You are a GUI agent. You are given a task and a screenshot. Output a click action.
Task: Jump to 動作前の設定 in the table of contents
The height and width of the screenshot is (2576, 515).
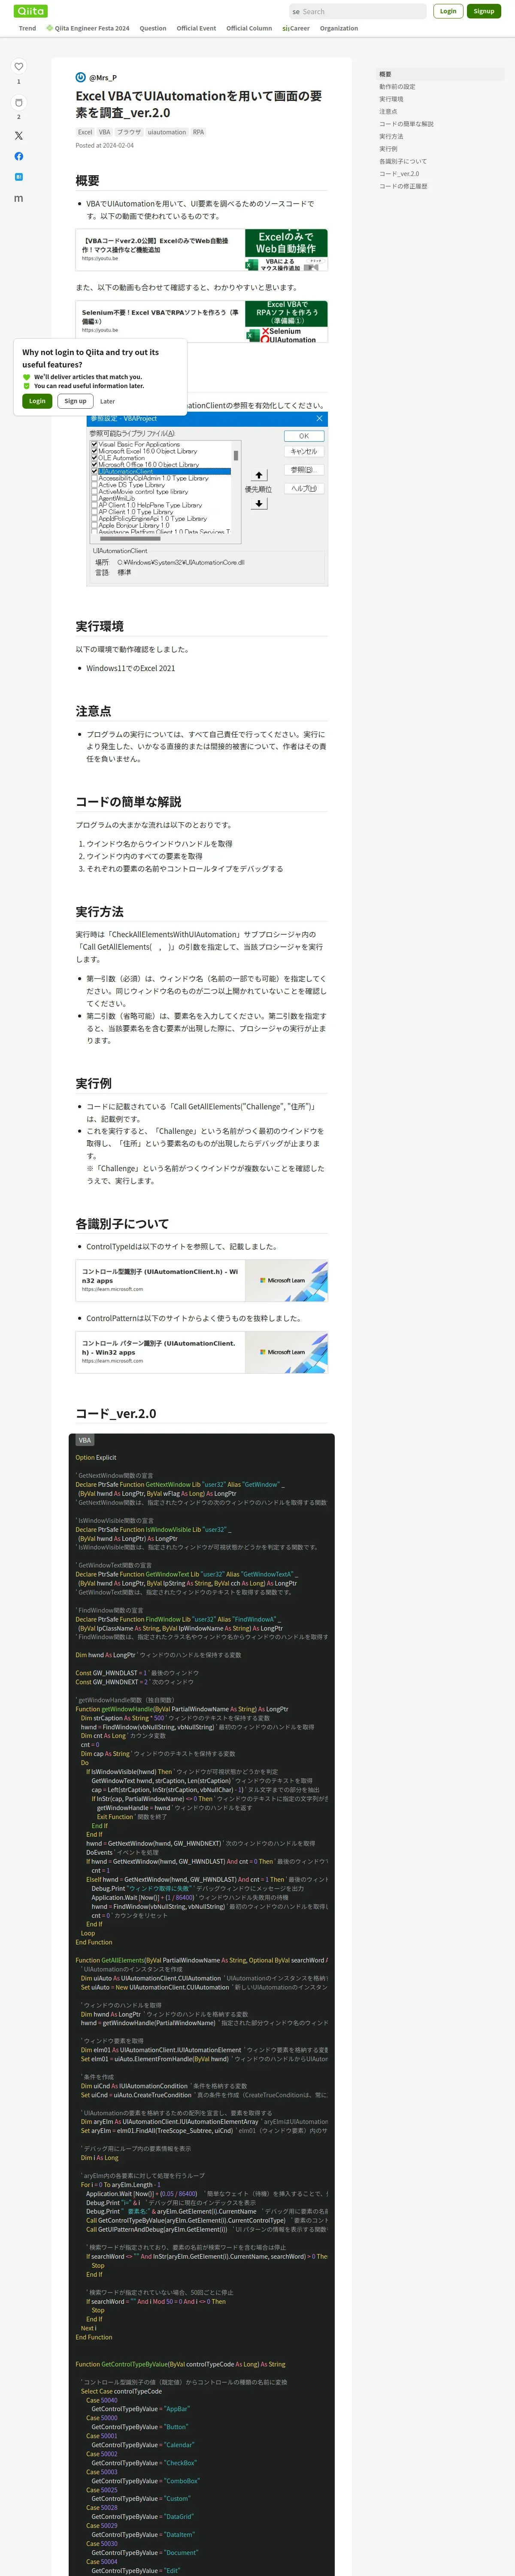397,87
